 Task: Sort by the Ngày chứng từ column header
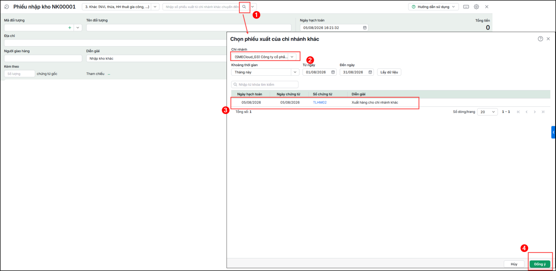(288, 94)
